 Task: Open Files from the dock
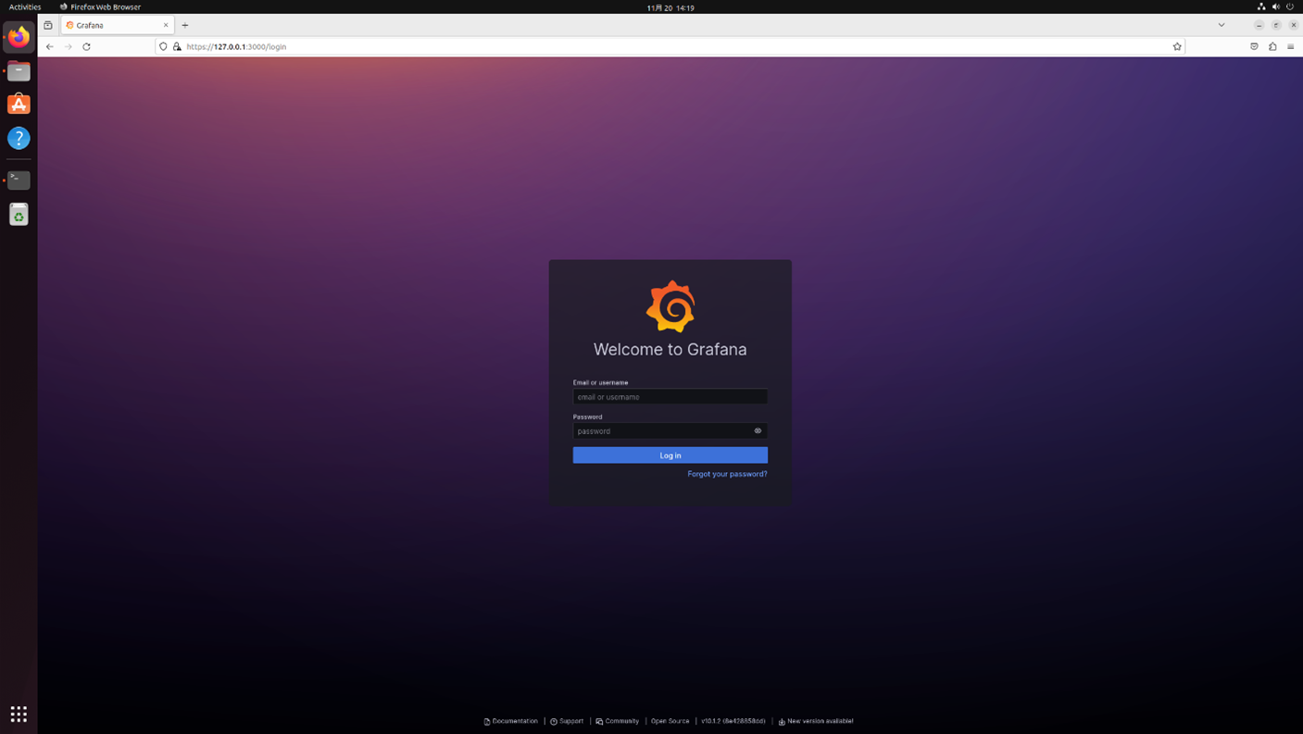[19, 71]
